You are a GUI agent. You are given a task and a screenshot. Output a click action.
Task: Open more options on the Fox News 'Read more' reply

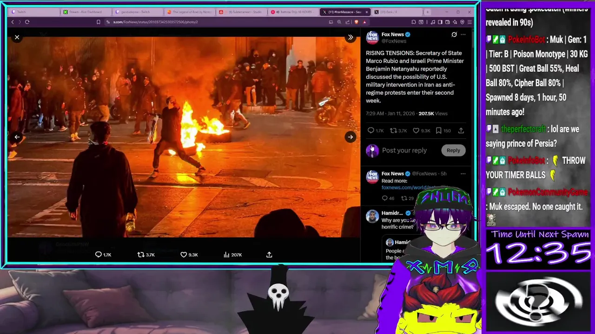click(463, 173)
